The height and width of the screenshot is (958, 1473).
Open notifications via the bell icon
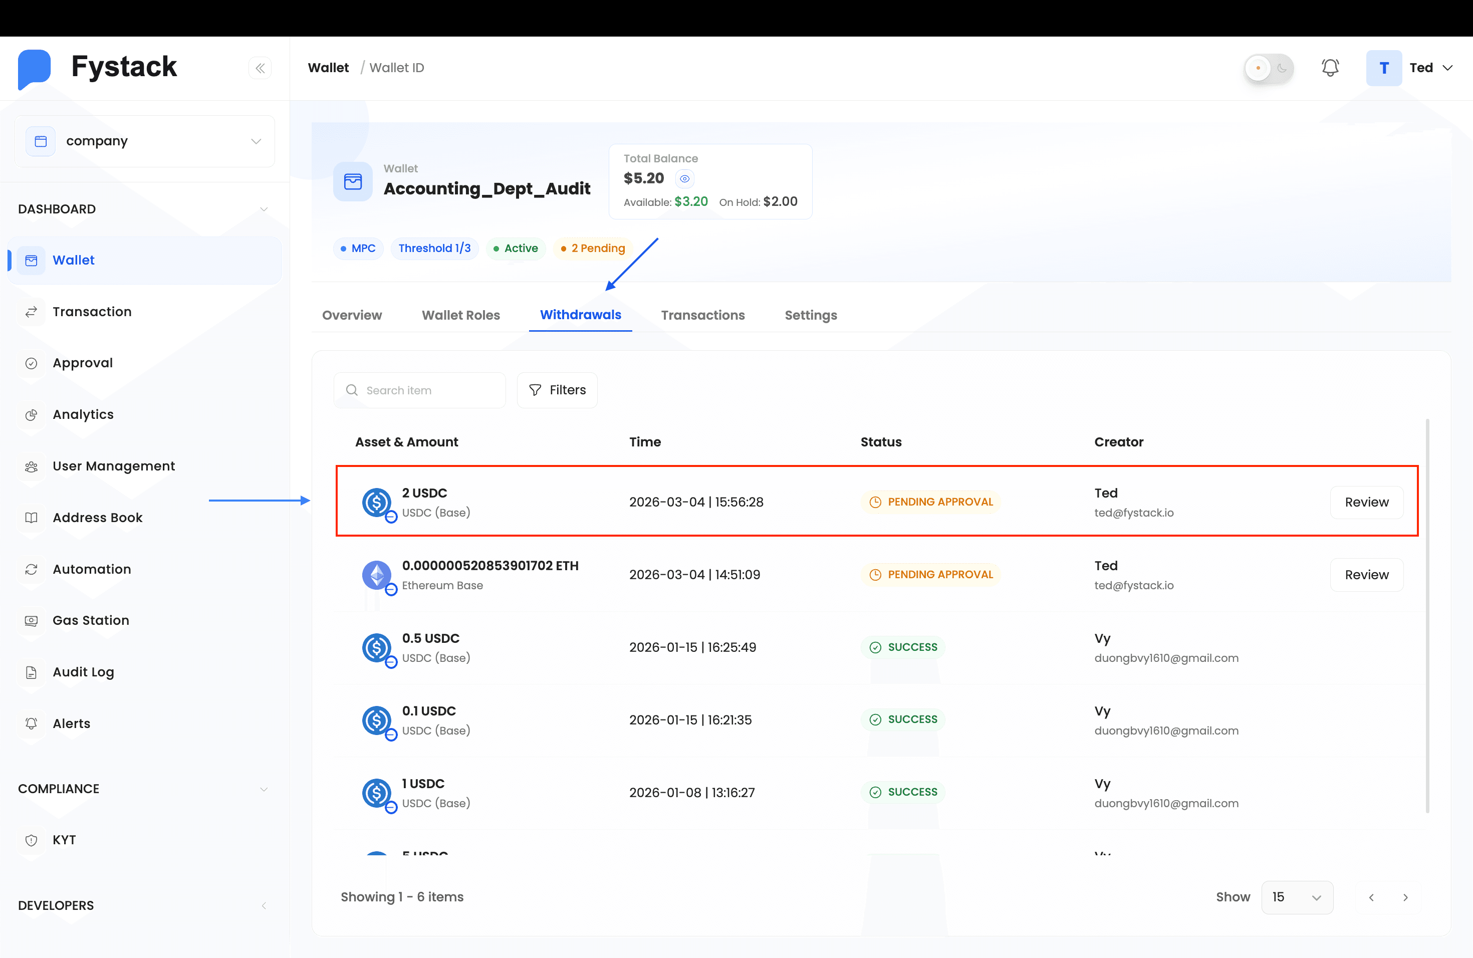tap(1330, 68)
